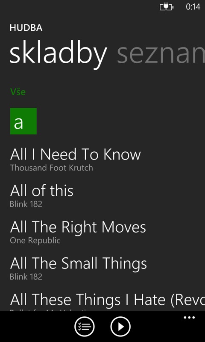
Task: Tap the One Republic artist line
Action: click(35, 241)
